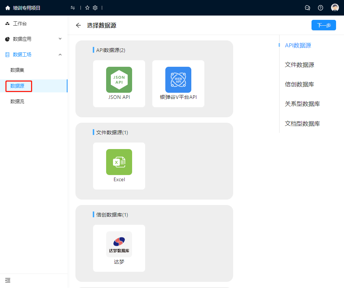This screenshot has width=344, height=288.
Task: Click the switch arrows icon in the header
Action: [73, 8]
